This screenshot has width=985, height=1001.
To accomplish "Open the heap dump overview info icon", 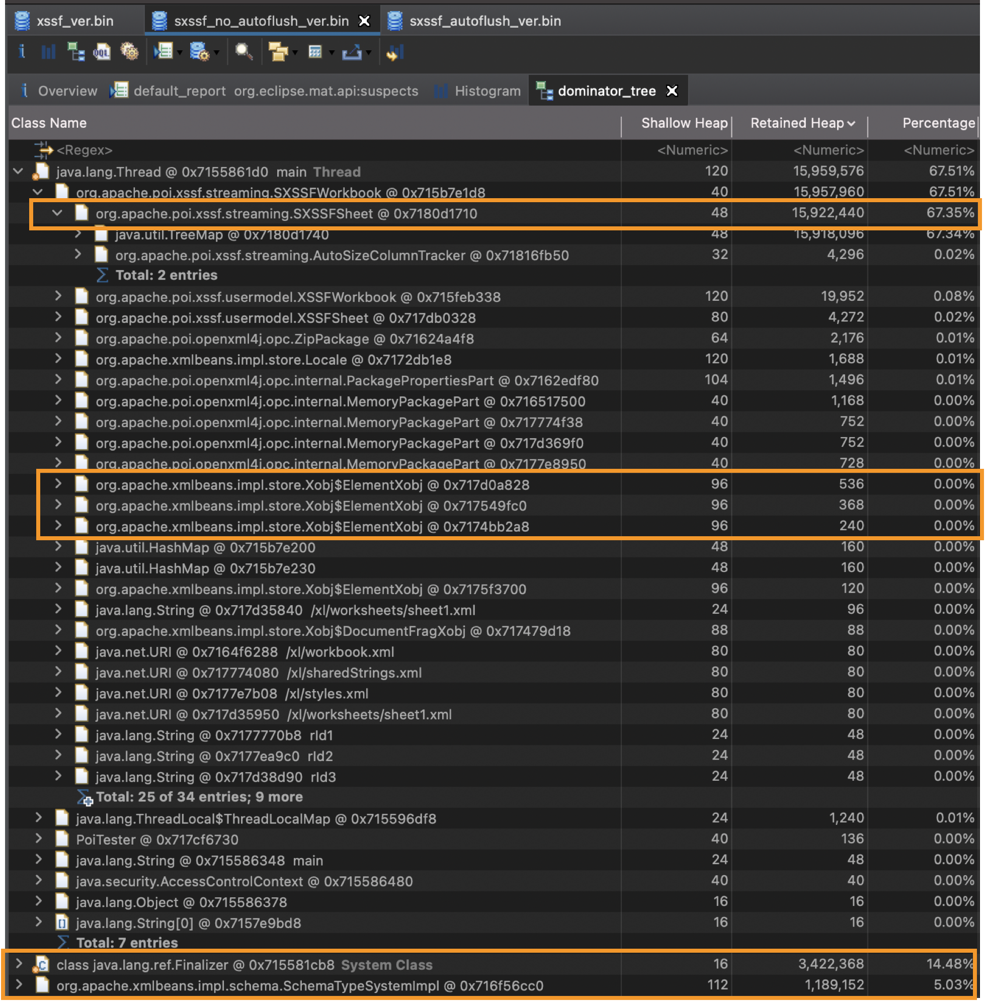I will tap(22, 52).
